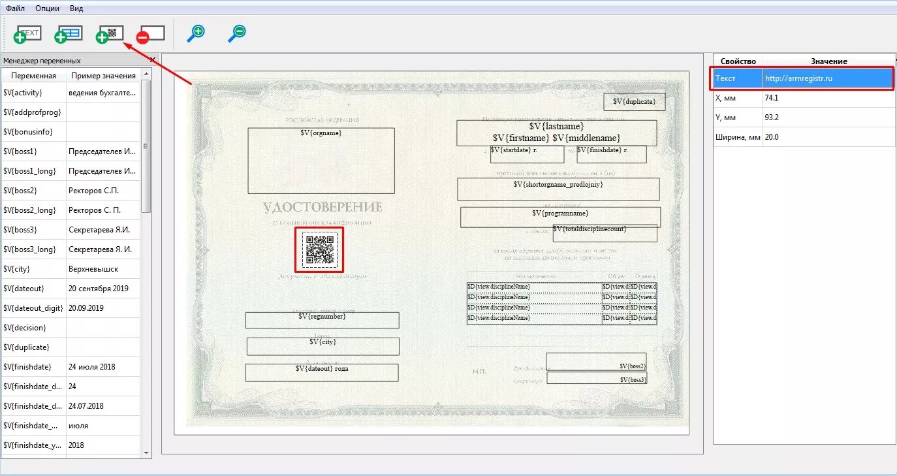
Task: Select the $V{lastname} name field on template
Action: click(x=557, y=133)
